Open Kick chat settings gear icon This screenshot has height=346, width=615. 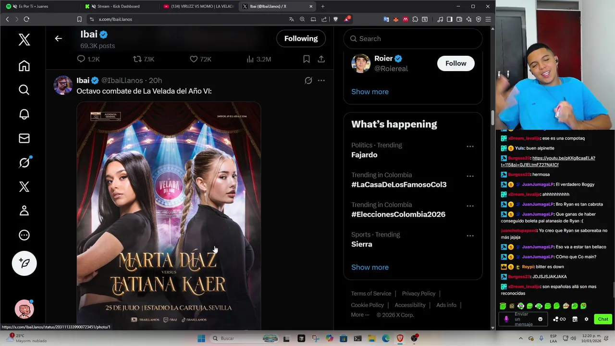coord(586,319)
